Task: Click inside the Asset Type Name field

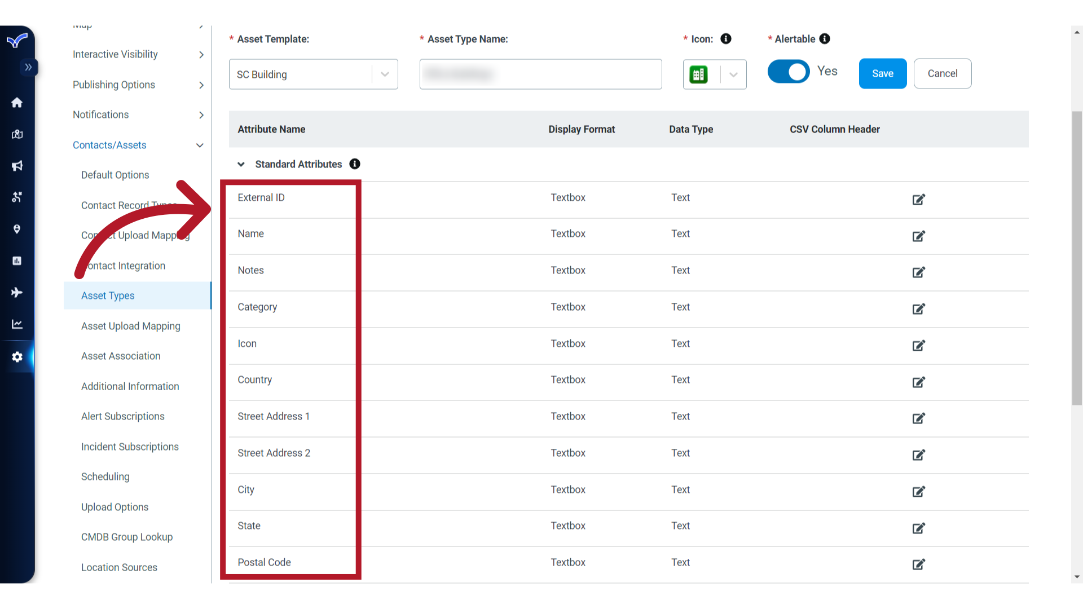Action: pos(540,74)
